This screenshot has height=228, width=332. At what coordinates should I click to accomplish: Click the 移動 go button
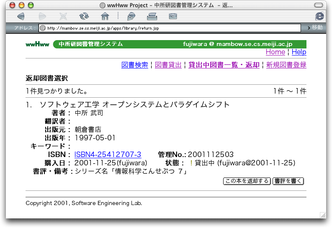click(x=315, y=28)
